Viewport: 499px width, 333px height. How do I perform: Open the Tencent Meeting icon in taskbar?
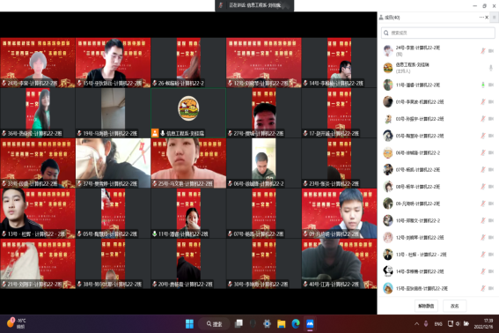(x=310, y=324)
